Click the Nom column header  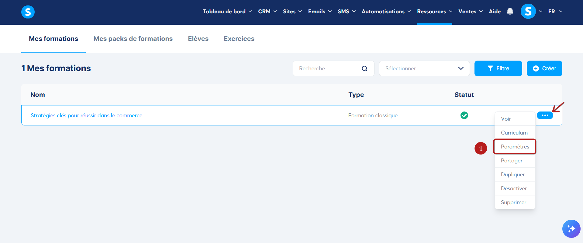tap(38, 95)
